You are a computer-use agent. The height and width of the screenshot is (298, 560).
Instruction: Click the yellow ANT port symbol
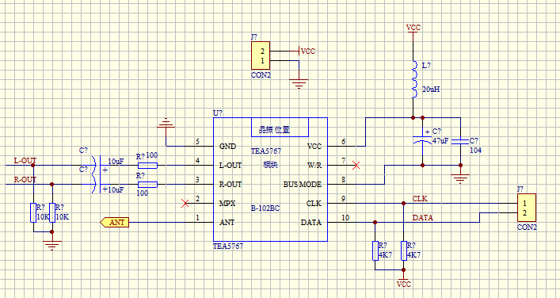click(114, 222)
